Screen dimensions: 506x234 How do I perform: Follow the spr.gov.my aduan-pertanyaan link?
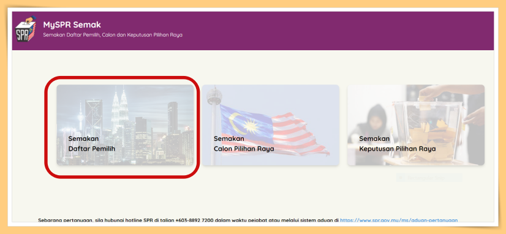click(x=399, y=220)
